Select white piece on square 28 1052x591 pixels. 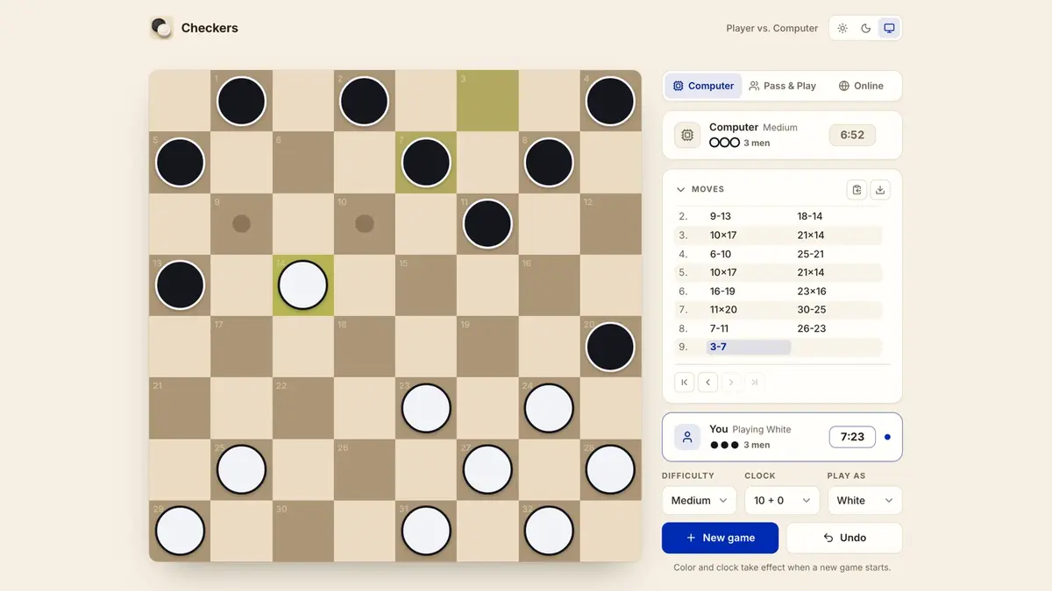point(610,469)
